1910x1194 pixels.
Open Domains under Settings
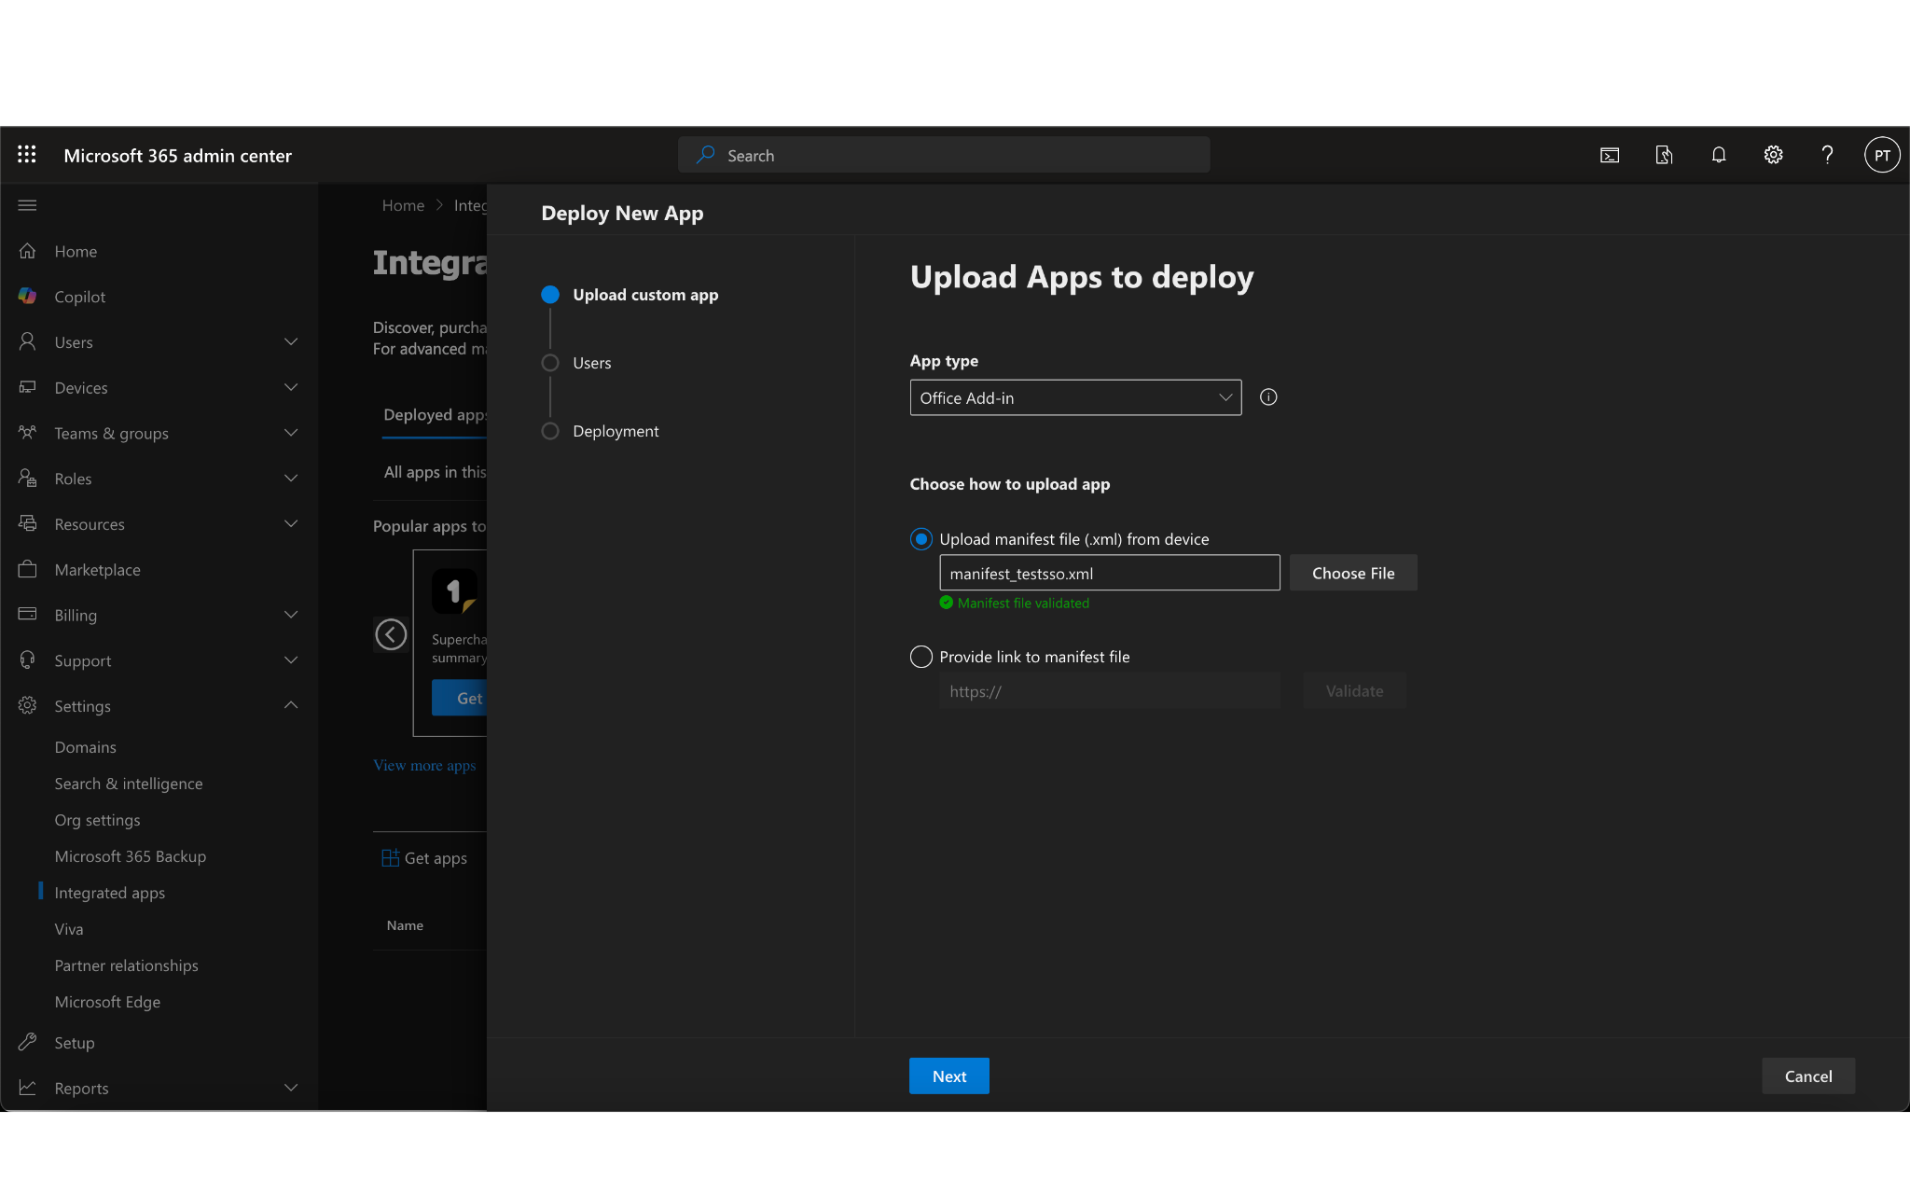coord(86,747)
